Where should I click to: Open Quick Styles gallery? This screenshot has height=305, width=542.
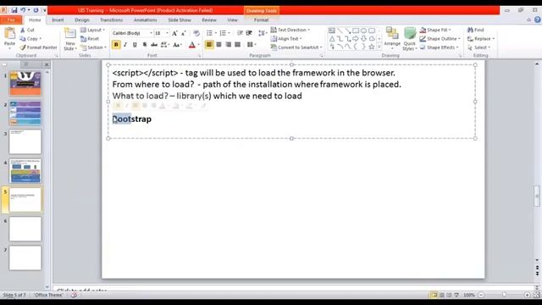tap(410, 39)
